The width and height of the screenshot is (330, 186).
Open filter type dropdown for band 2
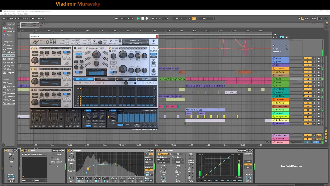click(88, 178)
